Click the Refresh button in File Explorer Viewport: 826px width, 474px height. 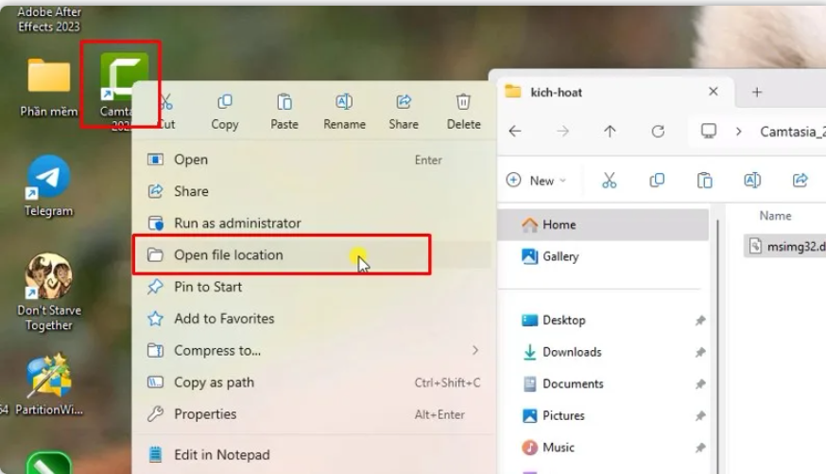pos(658,132)
